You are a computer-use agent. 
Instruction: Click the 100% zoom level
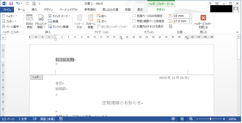pyautogui.click(x=232, y=119)
